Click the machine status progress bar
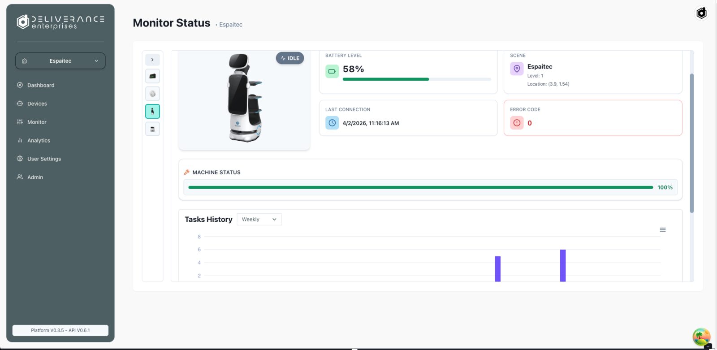 pos(421,187)
